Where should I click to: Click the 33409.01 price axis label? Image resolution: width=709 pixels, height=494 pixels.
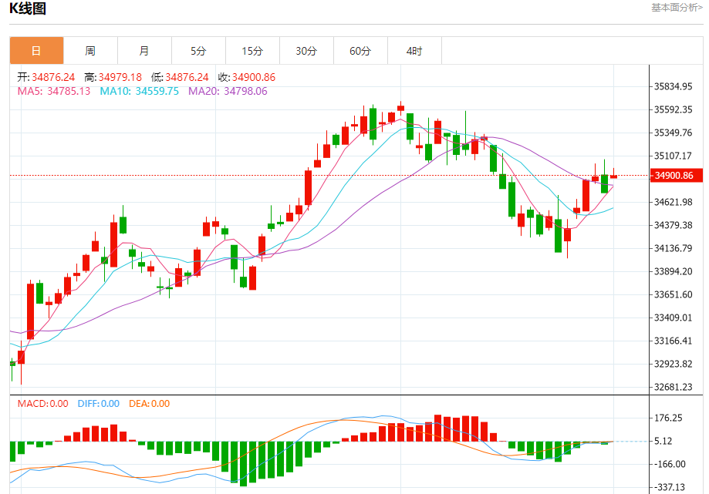[x=674, y=318]
